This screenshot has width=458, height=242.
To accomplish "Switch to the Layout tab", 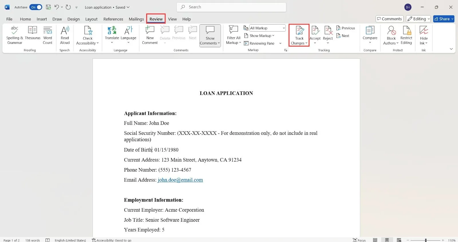I will (x=91, y=19).
